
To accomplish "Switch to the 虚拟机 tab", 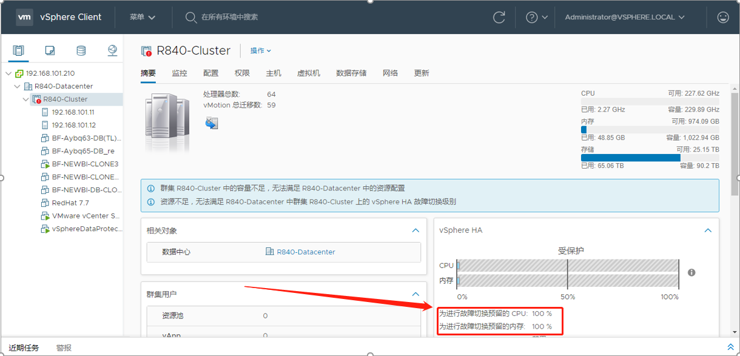I will tap(309, 73).
